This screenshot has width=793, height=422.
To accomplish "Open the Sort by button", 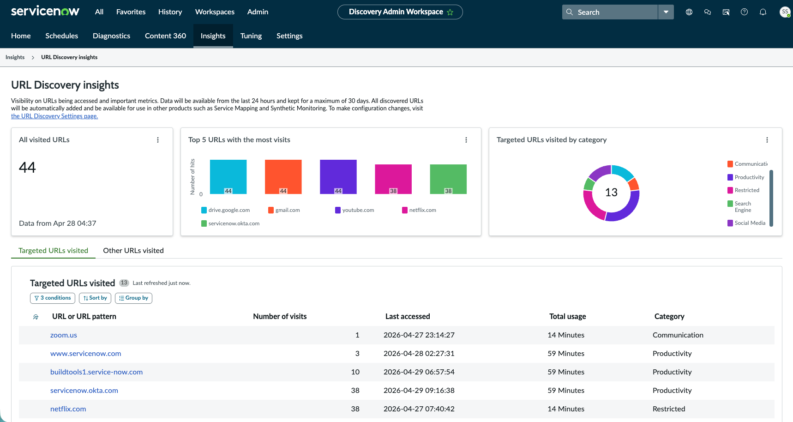I will click(95, 298).
